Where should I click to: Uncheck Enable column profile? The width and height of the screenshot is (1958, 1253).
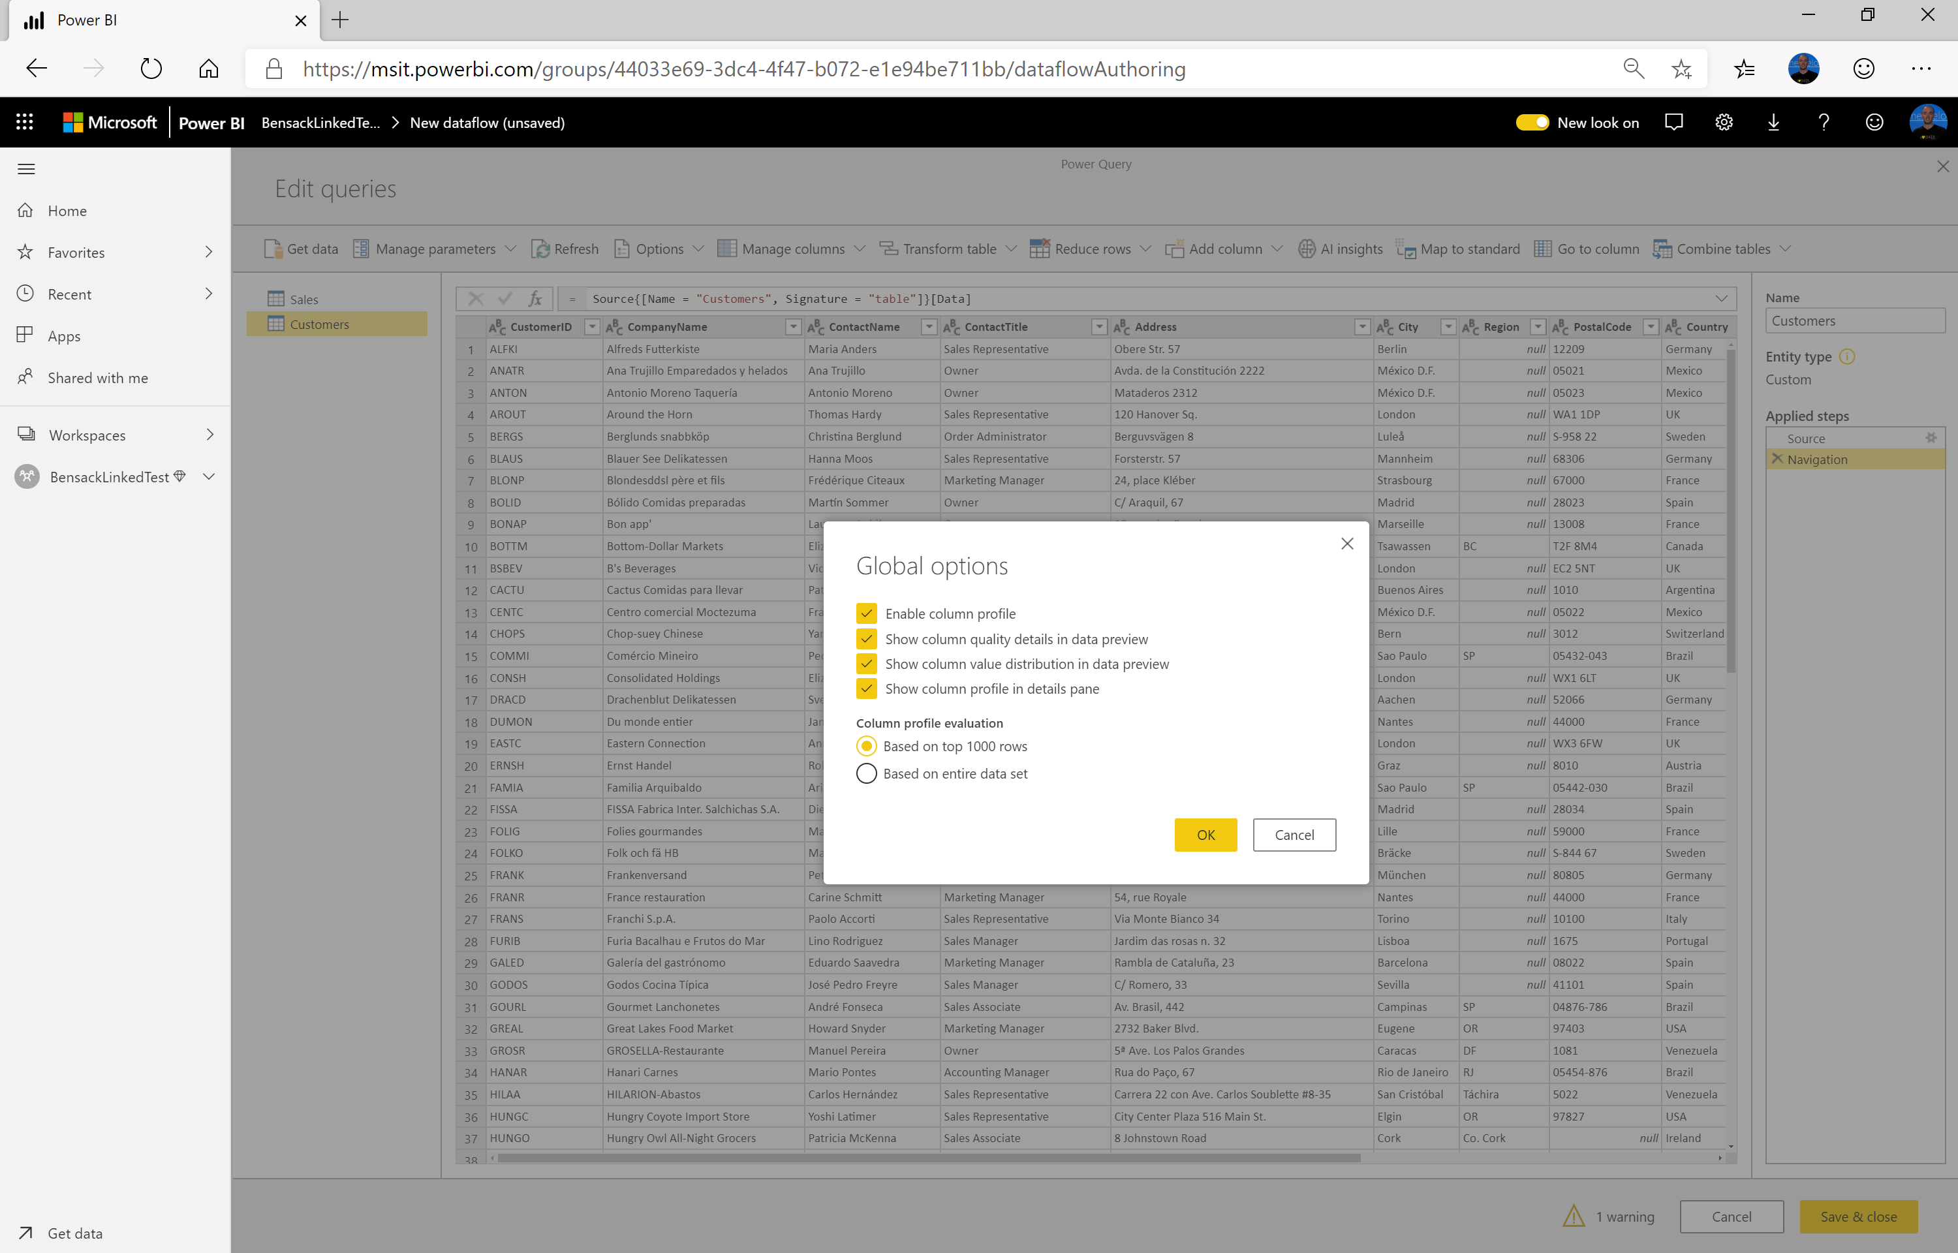click(866, 613)
